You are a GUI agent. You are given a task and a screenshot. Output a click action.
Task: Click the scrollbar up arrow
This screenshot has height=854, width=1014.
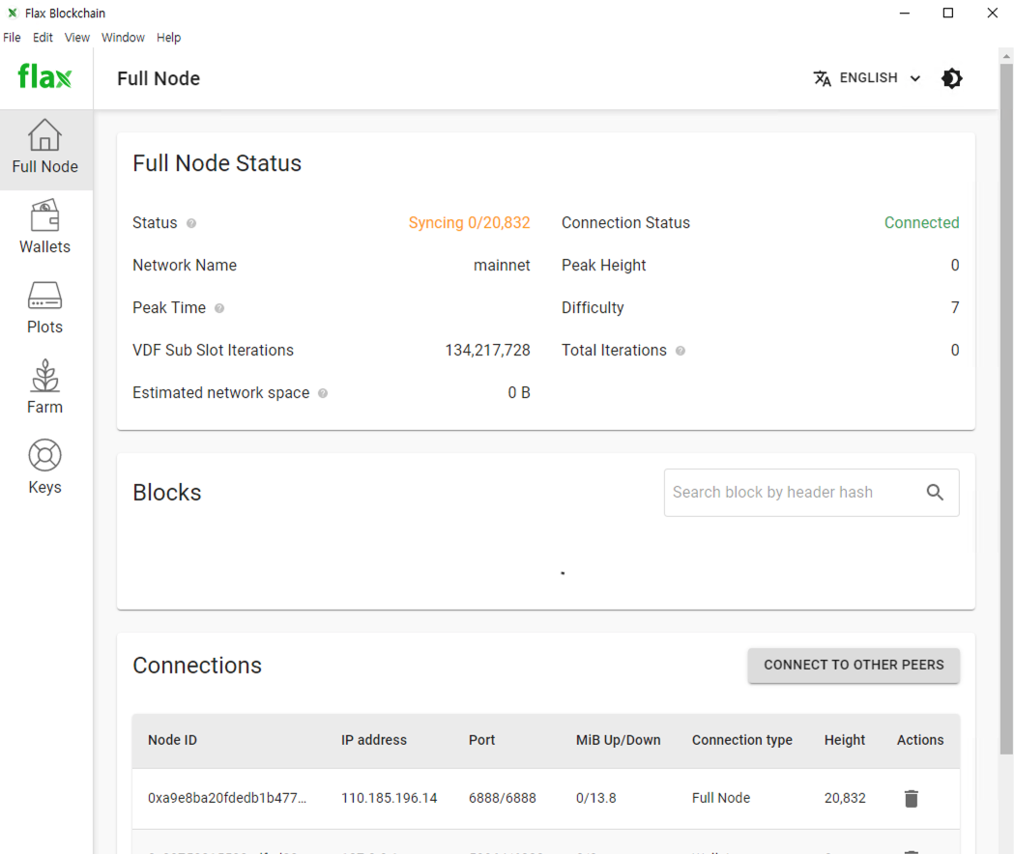click(x=1006, y=57)
